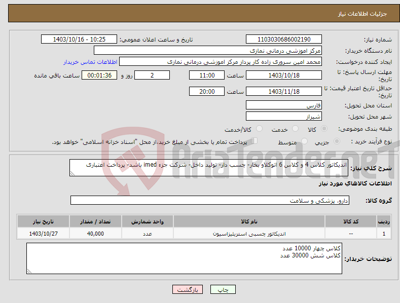Click the شرح کلی نیاز label

click(x=371, y=168)
